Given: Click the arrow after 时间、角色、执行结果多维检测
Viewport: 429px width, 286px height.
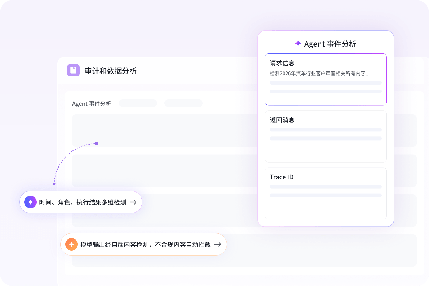Looking at the screenshot, I should pyautogui.click(x=133, y=202).
